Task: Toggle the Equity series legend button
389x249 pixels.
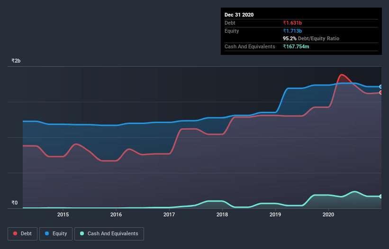Action: coord(56,234)
